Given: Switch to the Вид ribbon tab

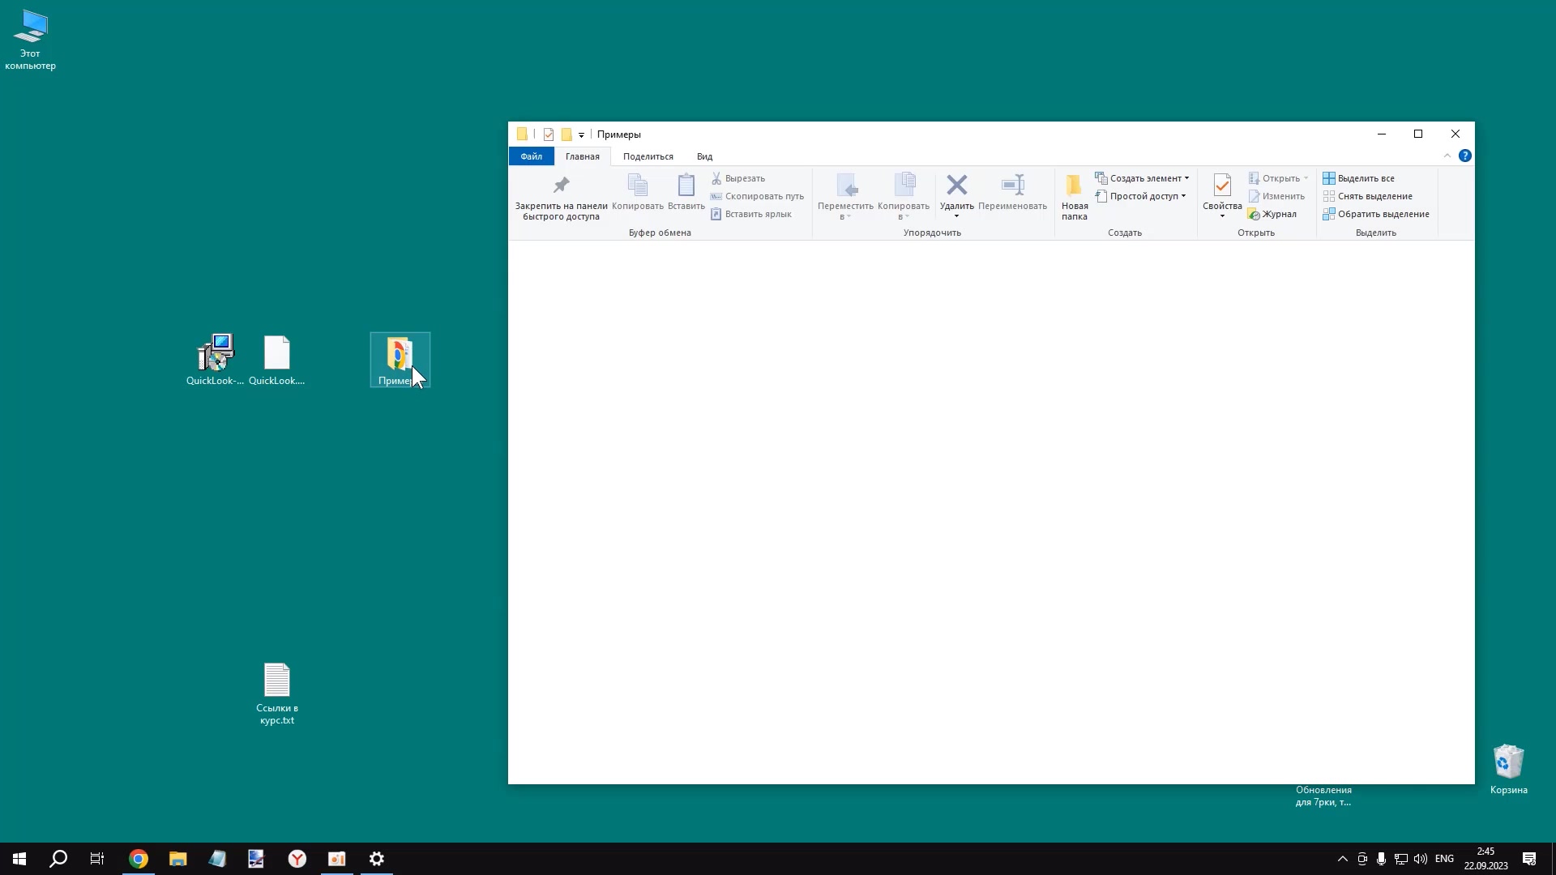Looking at the screenshot, I should pos(704,156).
